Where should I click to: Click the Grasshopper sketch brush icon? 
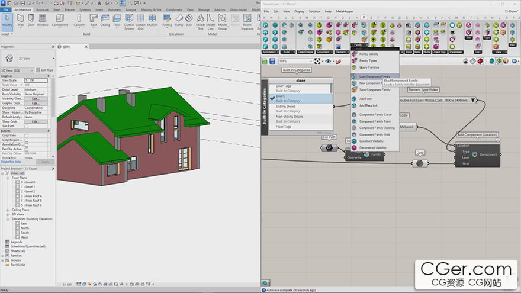point(338,61)
